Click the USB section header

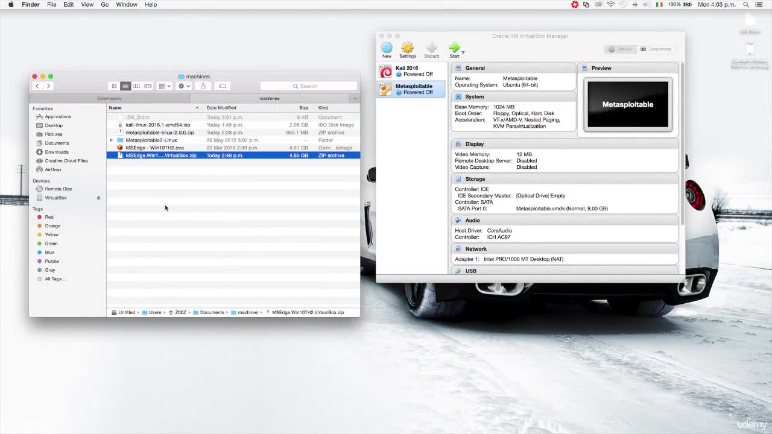click(565, 271)
